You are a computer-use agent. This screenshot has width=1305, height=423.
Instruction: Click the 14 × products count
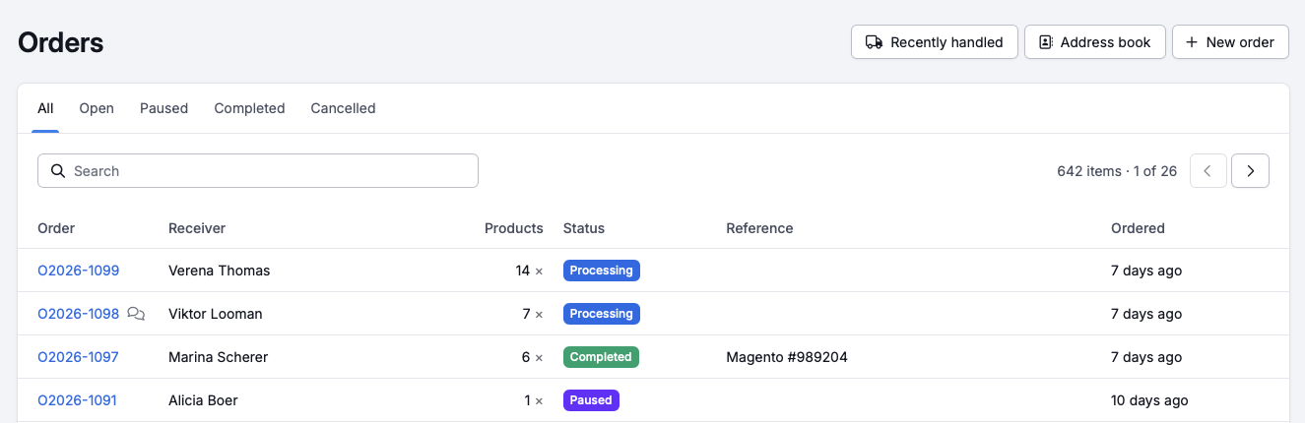[529, 271]
